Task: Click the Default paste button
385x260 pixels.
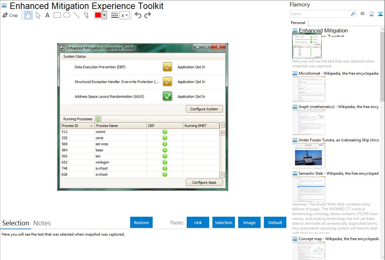Action: [x=275, y=222]
